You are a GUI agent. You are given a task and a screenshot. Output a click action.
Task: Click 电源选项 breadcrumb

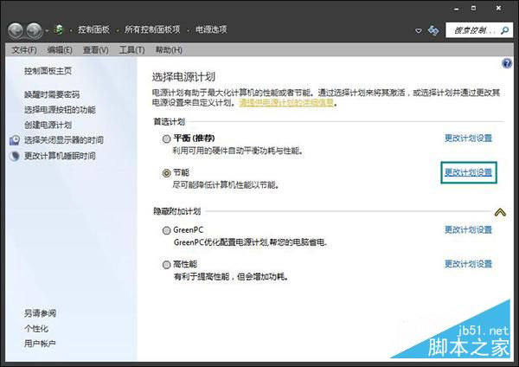[x=211, y=29]
